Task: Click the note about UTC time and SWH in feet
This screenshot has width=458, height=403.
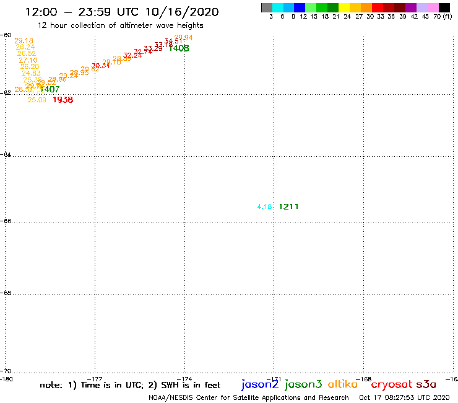Action: pos(130,385)
